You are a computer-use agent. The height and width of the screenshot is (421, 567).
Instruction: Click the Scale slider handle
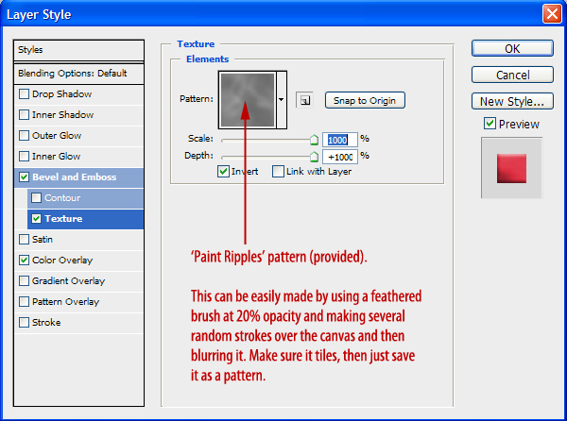315,140
